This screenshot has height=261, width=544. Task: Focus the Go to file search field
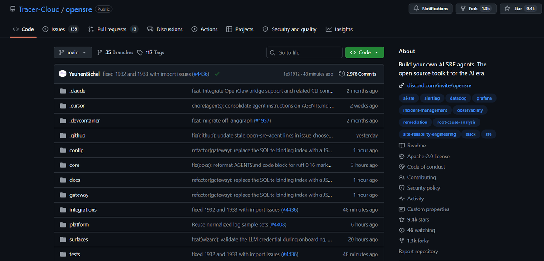(304, 52)
